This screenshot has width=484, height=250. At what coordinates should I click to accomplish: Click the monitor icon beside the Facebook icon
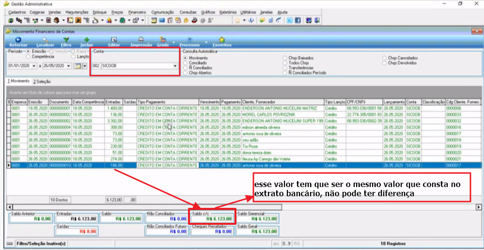pos(308,20)
